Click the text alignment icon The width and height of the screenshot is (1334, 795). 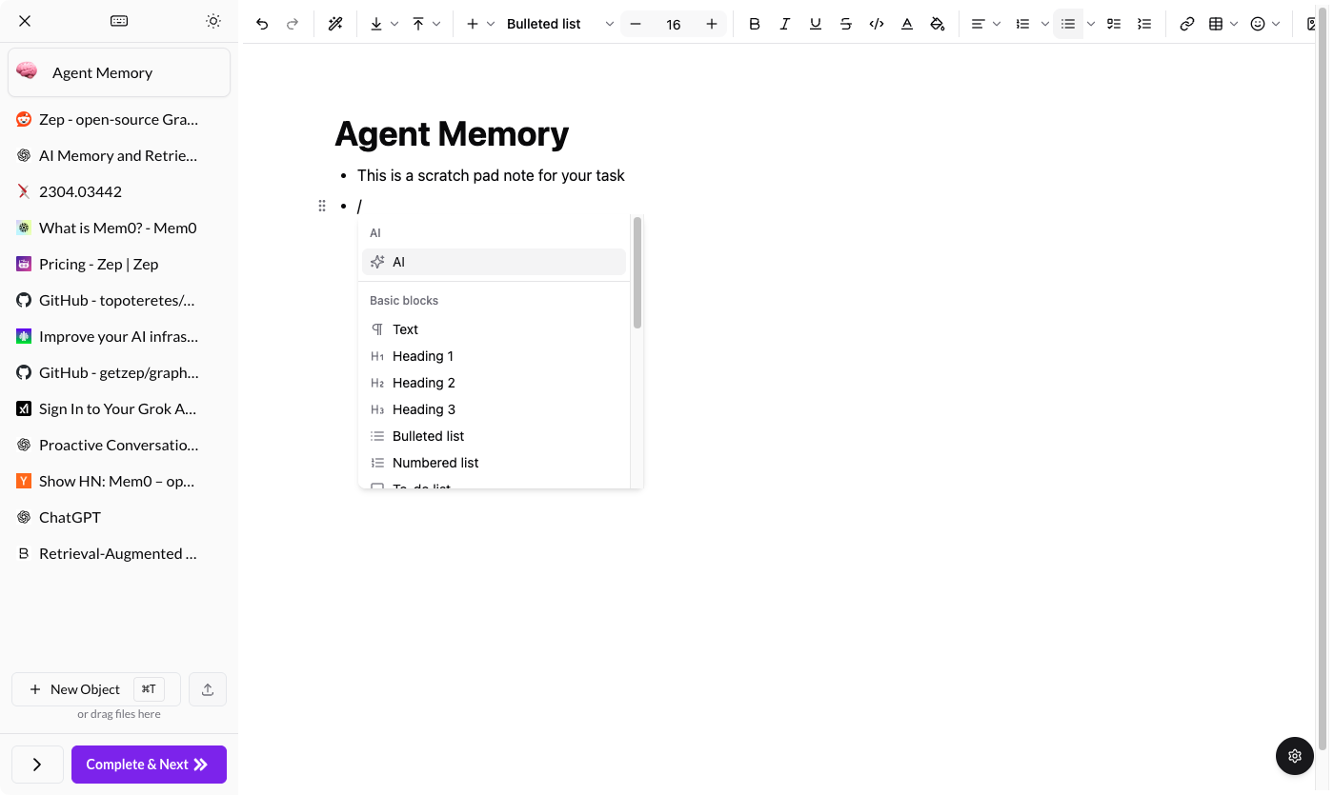[978, 24]
